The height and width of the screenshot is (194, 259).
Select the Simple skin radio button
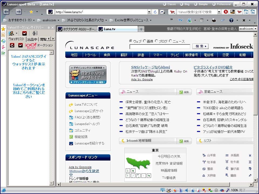[196, 4]
